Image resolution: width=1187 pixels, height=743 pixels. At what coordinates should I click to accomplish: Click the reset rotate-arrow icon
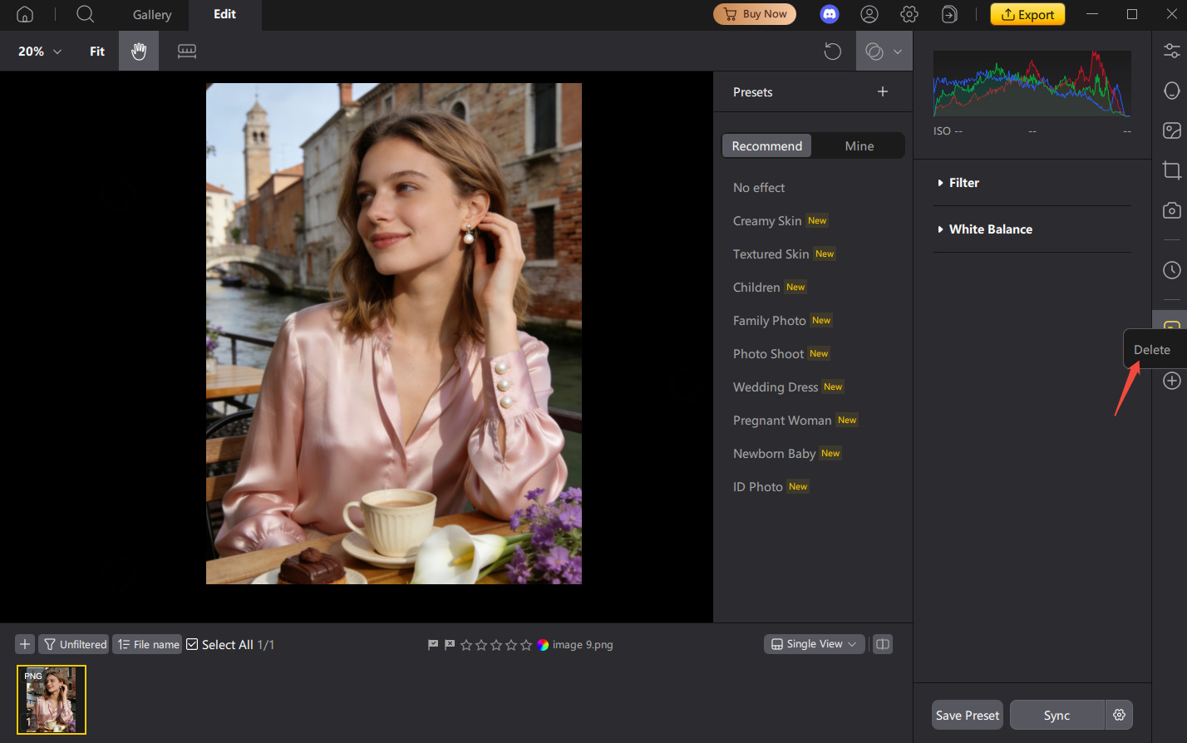tap(832, 52)
